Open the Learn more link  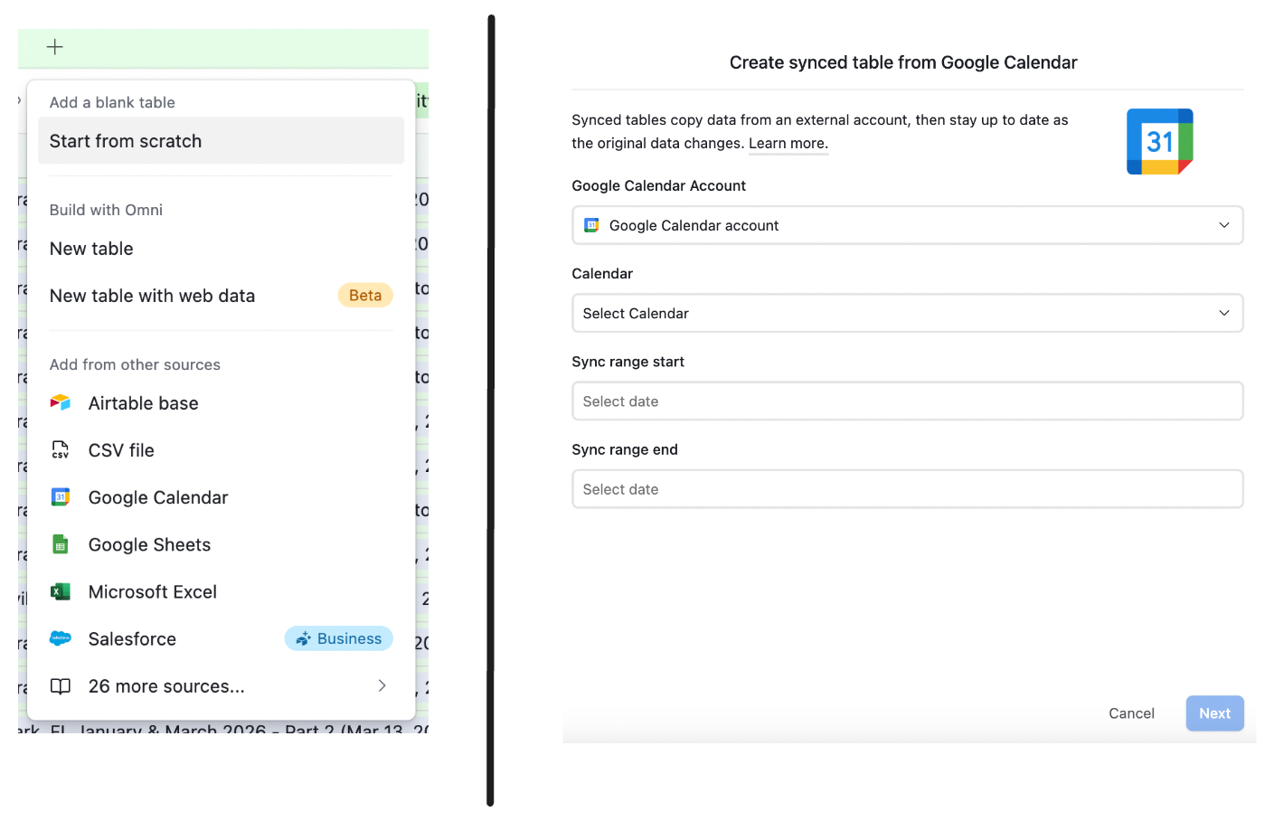click(x=788, y=143)
